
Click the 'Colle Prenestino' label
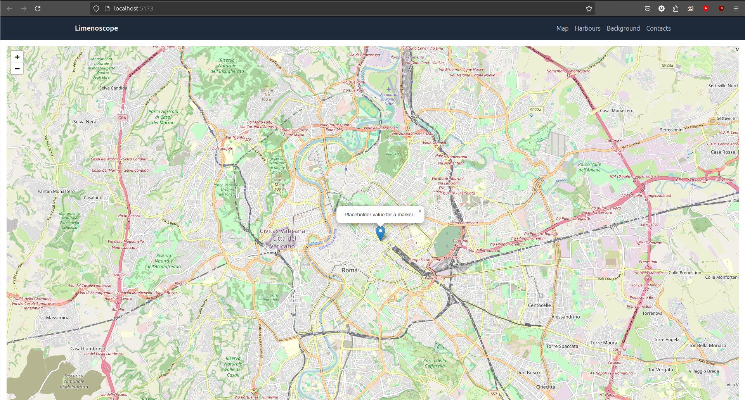(x=685, y=273)
